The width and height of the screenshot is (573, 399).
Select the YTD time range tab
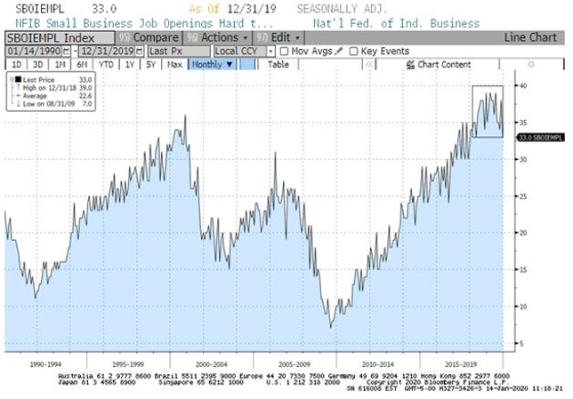click(106, 65)
